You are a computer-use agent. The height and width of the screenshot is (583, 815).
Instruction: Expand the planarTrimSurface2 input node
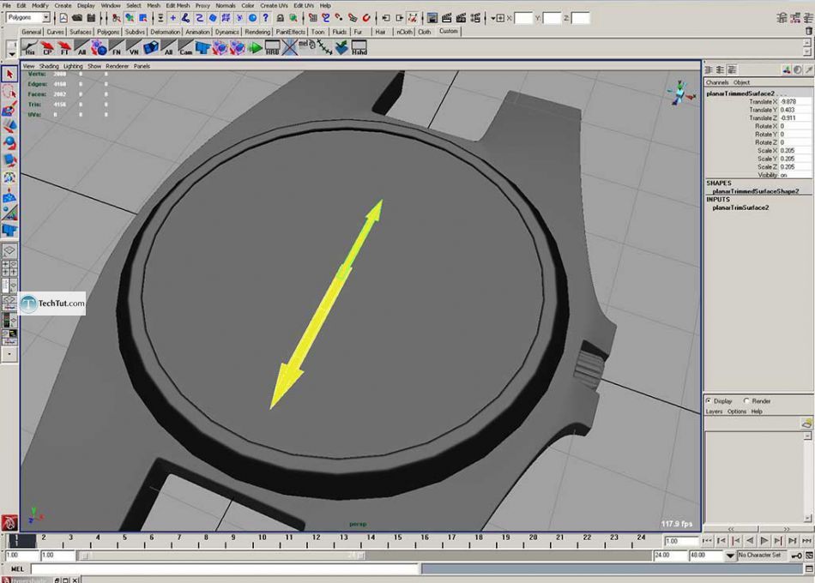pyautogui.click(x=740, y=207)
